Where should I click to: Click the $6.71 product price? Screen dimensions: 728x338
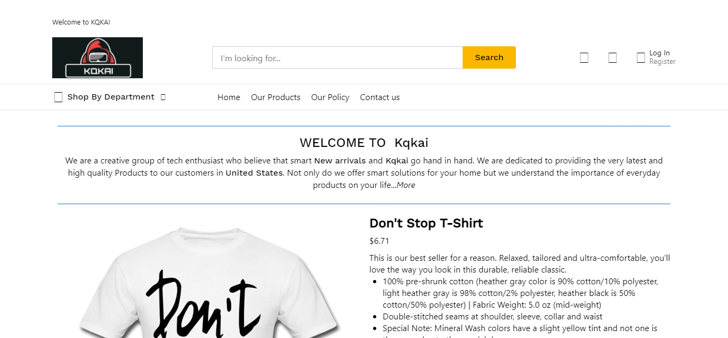379,241
